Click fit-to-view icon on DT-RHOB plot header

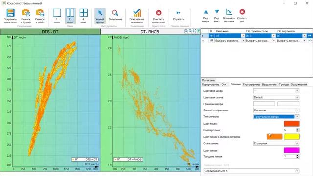(194, 31)
